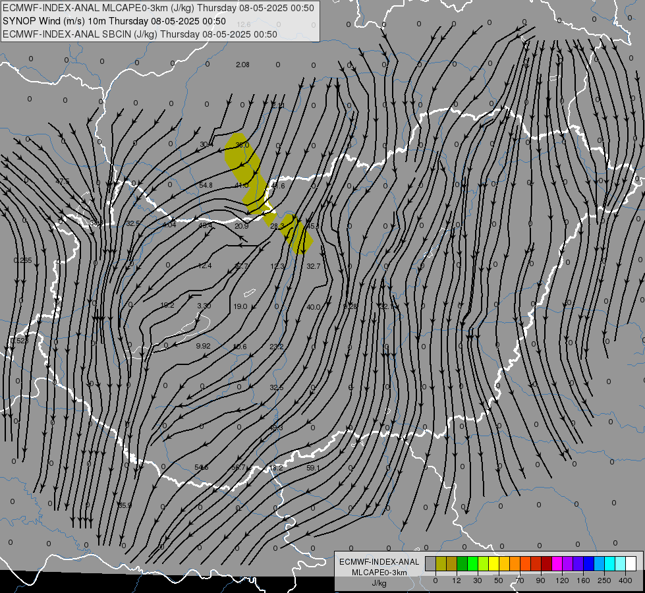
Task: Click the ECMWF-INDEX-ANAL MLCAPE0-3km title line
Action: 158,8
